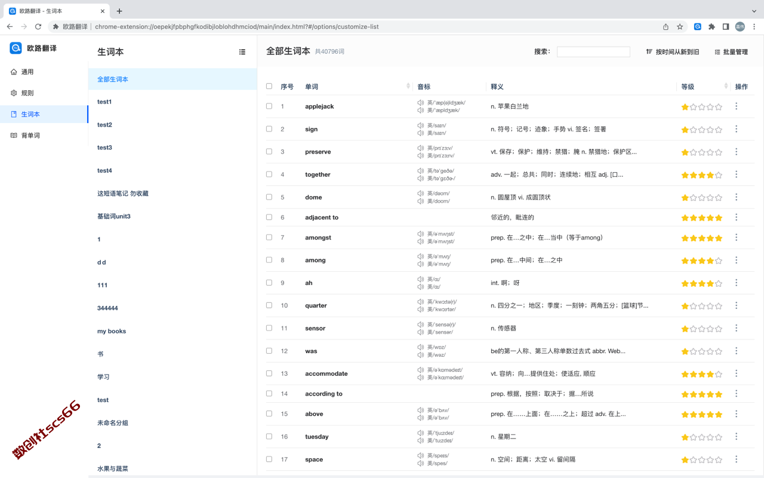Open more actions menu for adjacent to

[736, 217]
